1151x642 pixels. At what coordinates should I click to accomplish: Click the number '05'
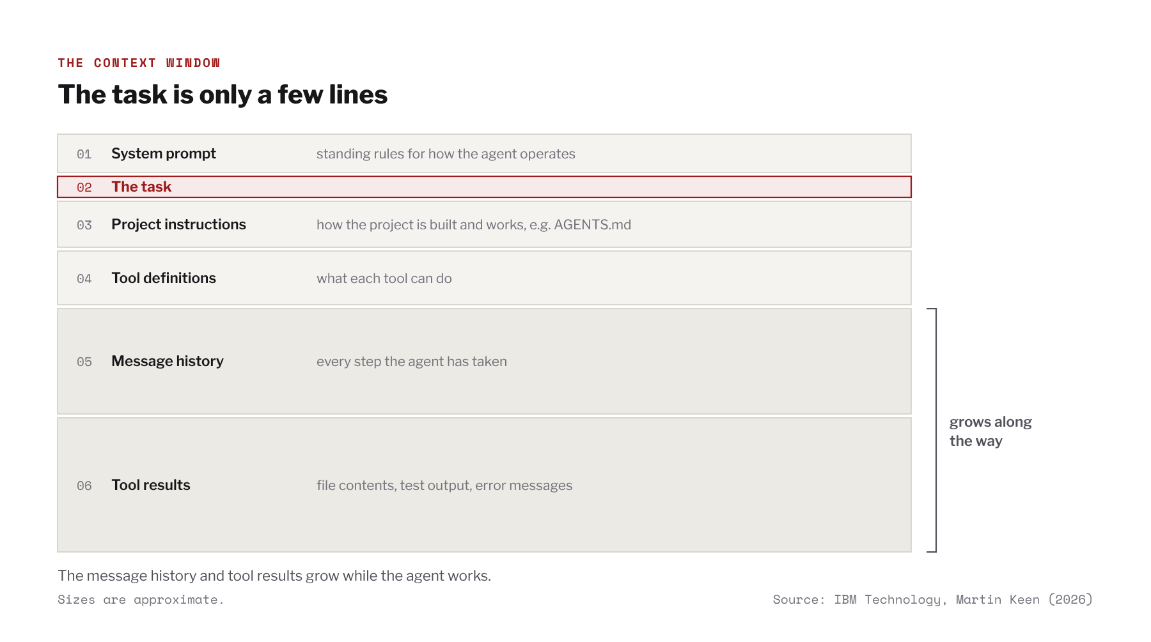[x=84, y=362]
